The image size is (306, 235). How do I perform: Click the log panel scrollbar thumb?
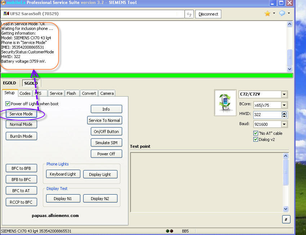(x=290, y=57)
